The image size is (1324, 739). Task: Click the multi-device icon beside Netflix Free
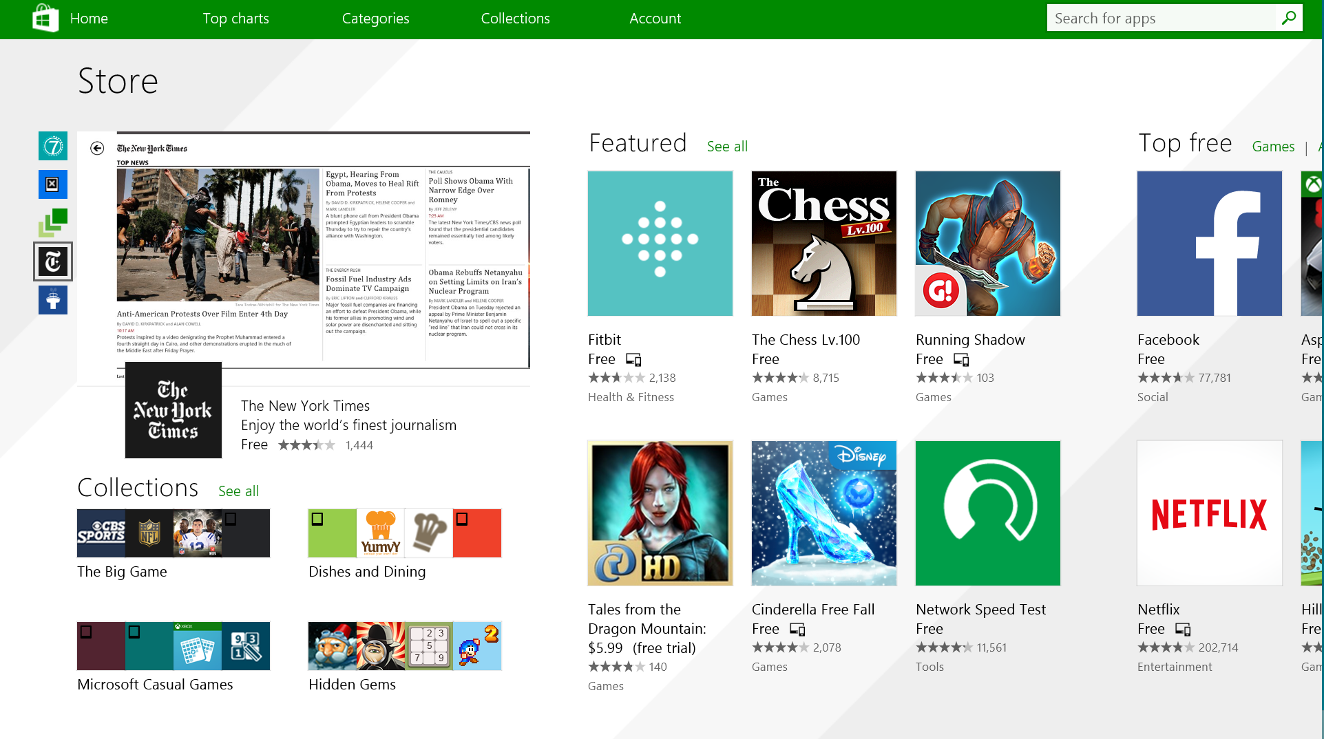point(1183,629)
